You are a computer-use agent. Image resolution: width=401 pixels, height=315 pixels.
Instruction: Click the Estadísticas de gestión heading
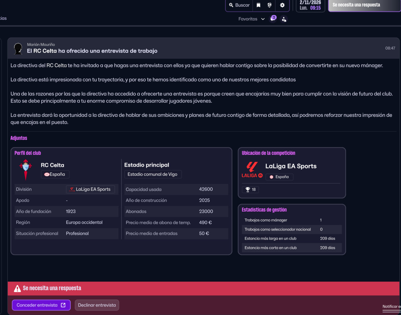tap(264, 210)
